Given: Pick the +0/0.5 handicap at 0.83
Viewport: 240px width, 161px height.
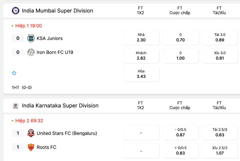Looking at the screenshot, I should pos(180,151).
